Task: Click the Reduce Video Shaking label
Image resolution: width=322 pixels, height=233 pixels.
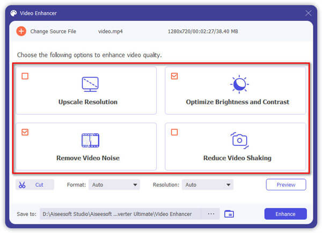Action: pyautogui.click(x=237, y=158)
